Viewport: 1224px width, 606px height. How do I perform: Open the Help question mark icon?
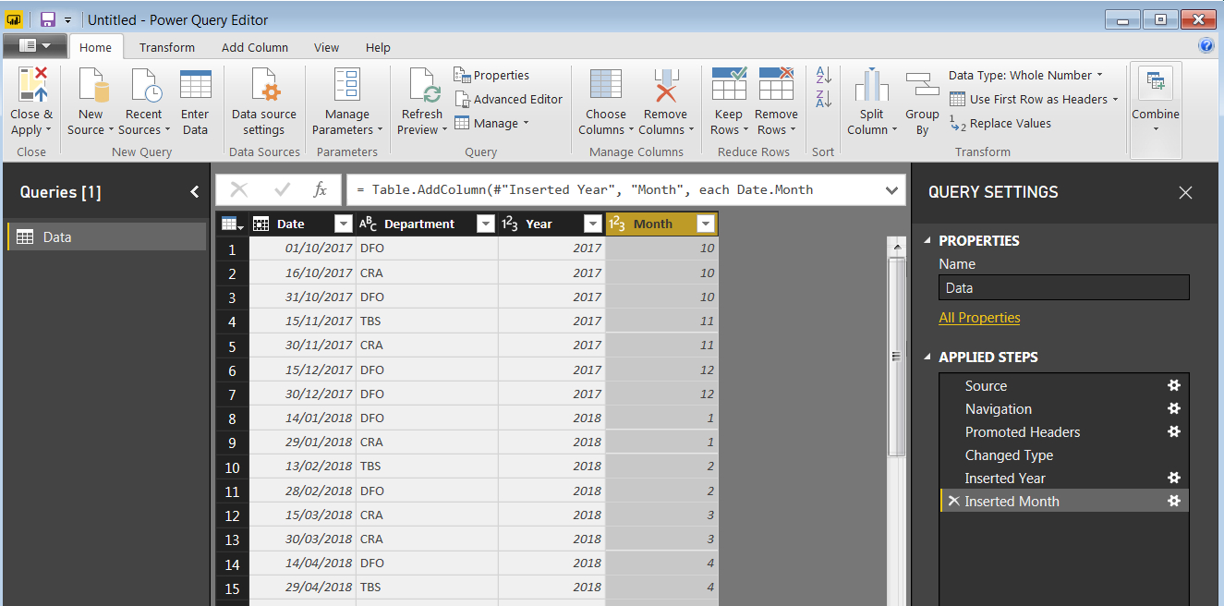[x=1206, y=45]
